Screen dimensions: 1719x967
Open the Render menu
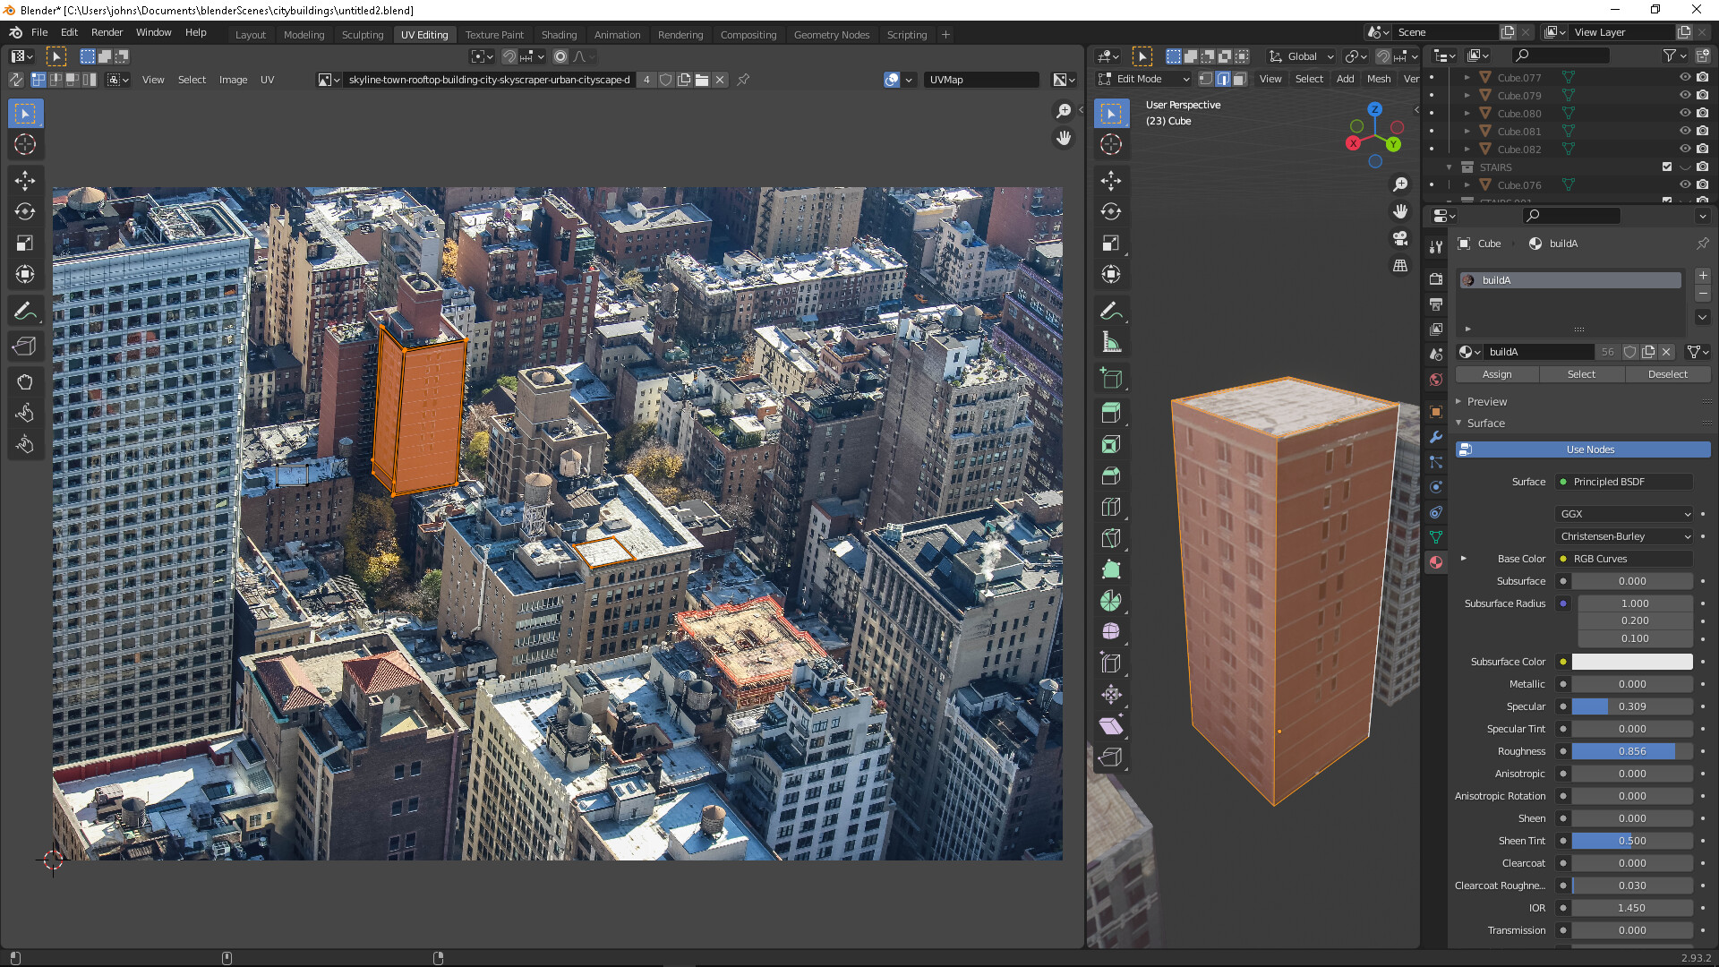[107, 32]
